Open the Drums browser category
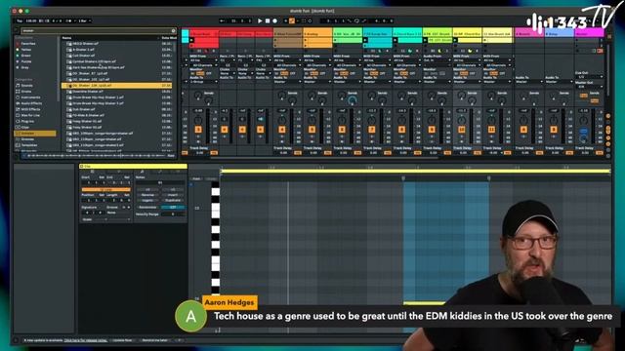The image size is (625, 351). click(26, 92)
